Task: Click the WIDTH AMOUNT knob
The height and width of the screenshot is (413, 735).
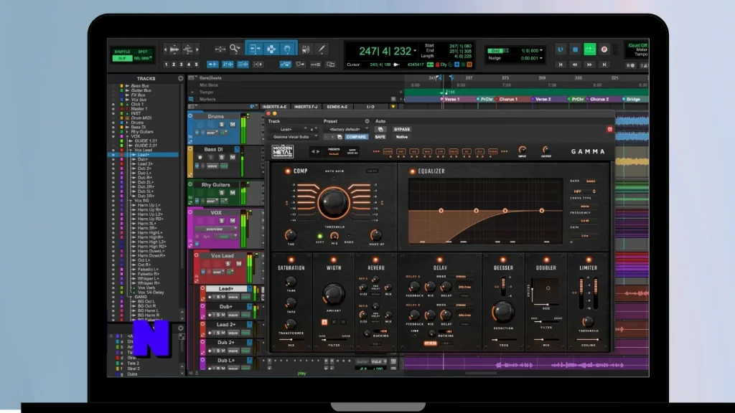Action: point(333,293)
